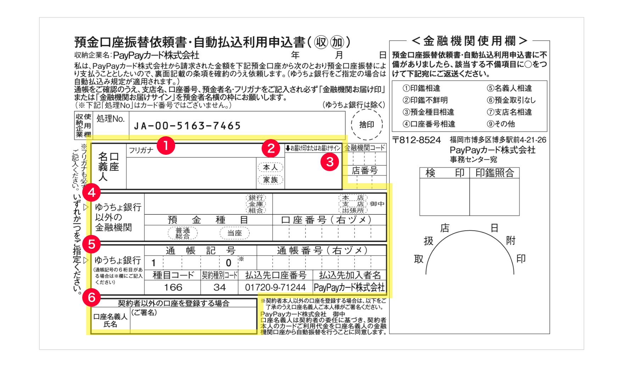Image resolution: width=624 pixels, height=367 pixels.
Task: Click ②印鑑不鮮明 in the defect list
Action: (x=425, y=100)
